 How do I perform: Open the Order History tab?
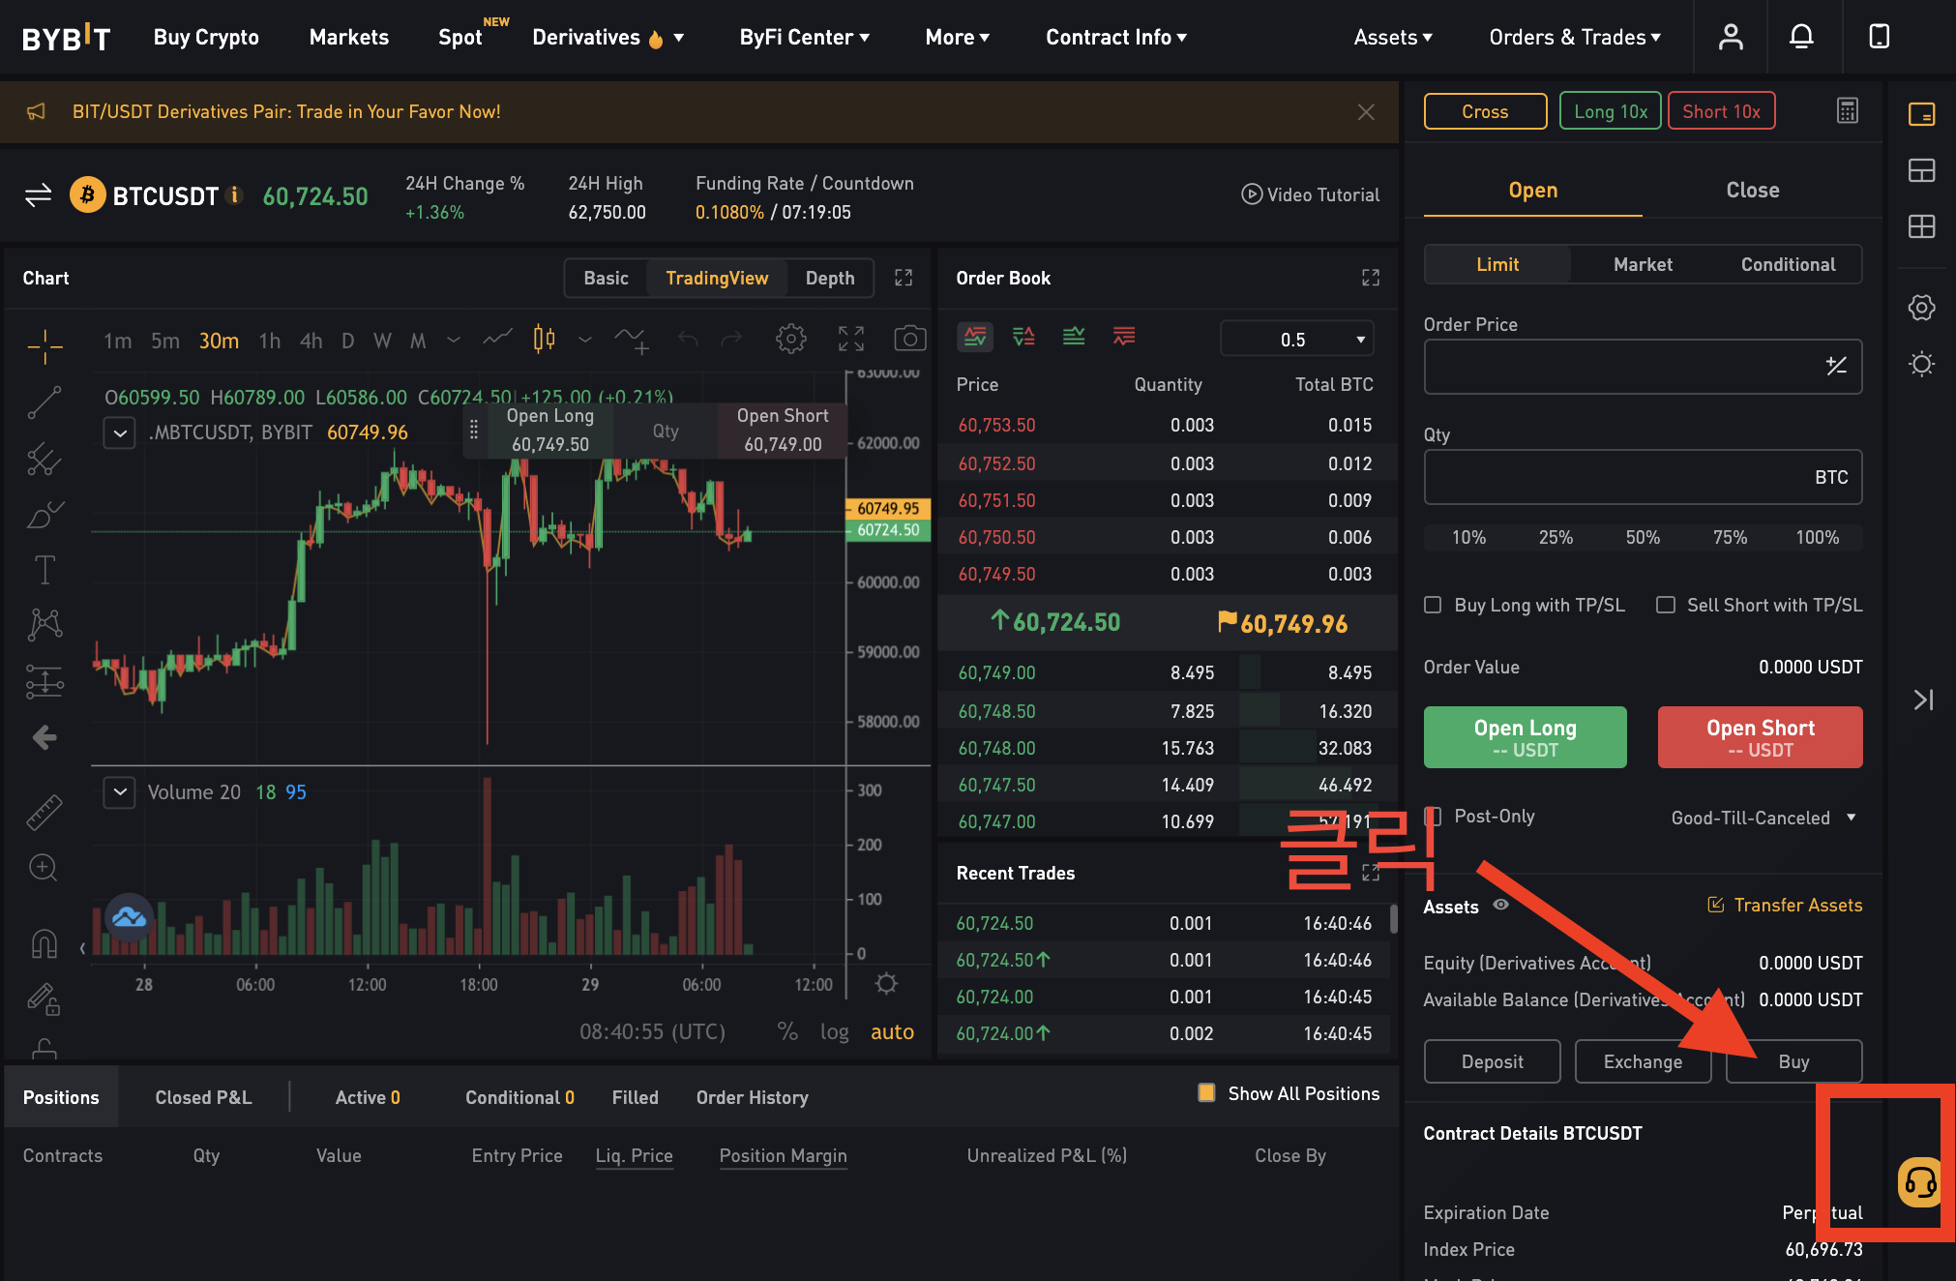click(x=752, y=1097)
